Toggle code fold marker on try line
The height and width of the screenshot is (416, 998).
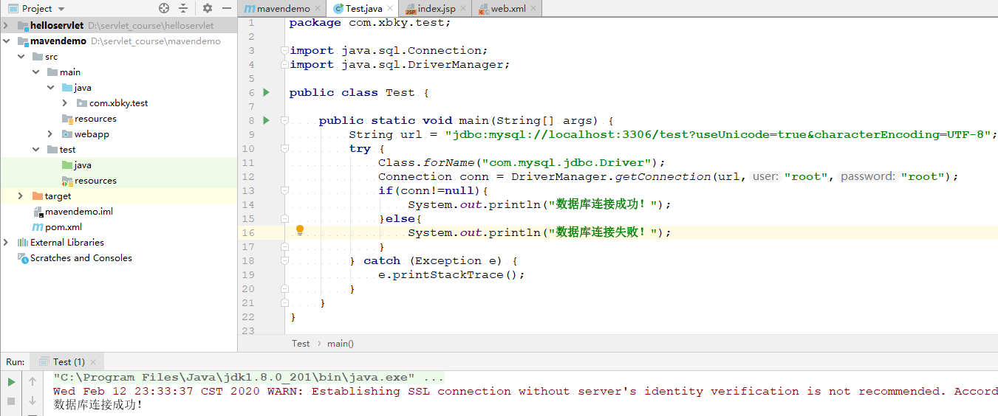[284, 149]
